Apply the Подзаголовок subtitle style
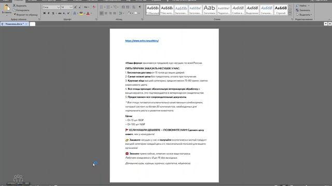The width and height of the screenshot is (332, 186). click(224, 10)
